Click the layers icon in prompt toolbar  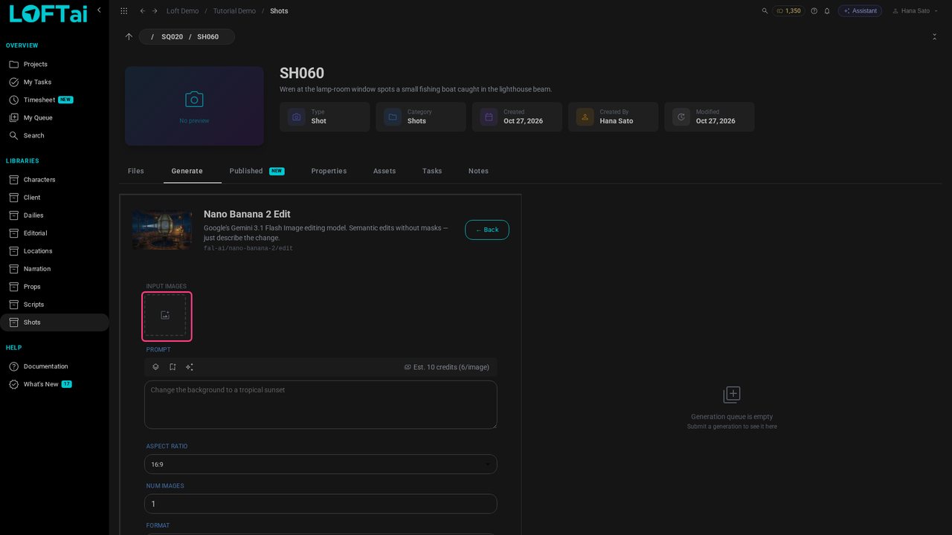tap(155, 367)
